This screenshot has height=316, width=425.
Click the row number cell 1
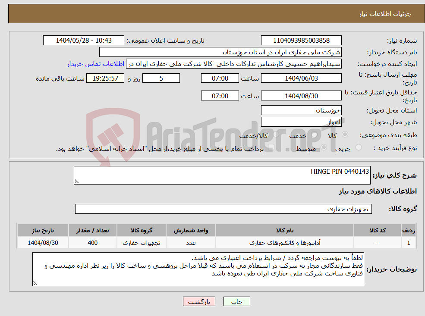point(409,243)
